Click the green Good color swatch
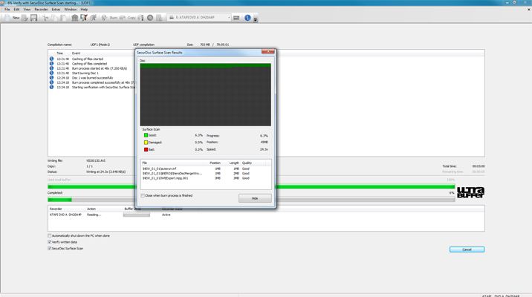Image resolution: width=532 pixels, height=297 pixels. (146, 135)
